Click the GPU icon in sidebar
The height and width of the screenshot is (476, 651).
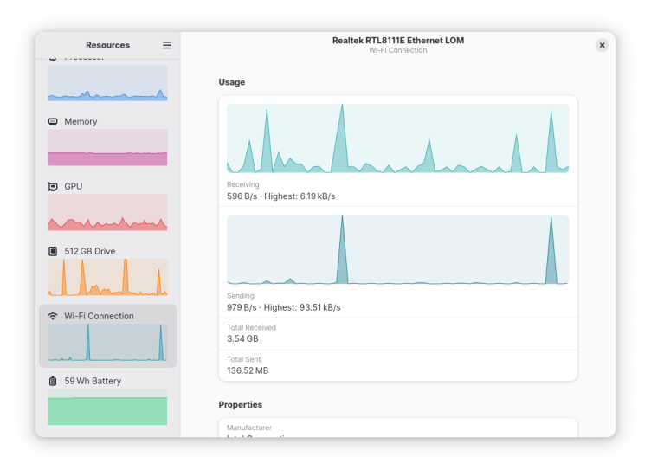click(53, 187)
